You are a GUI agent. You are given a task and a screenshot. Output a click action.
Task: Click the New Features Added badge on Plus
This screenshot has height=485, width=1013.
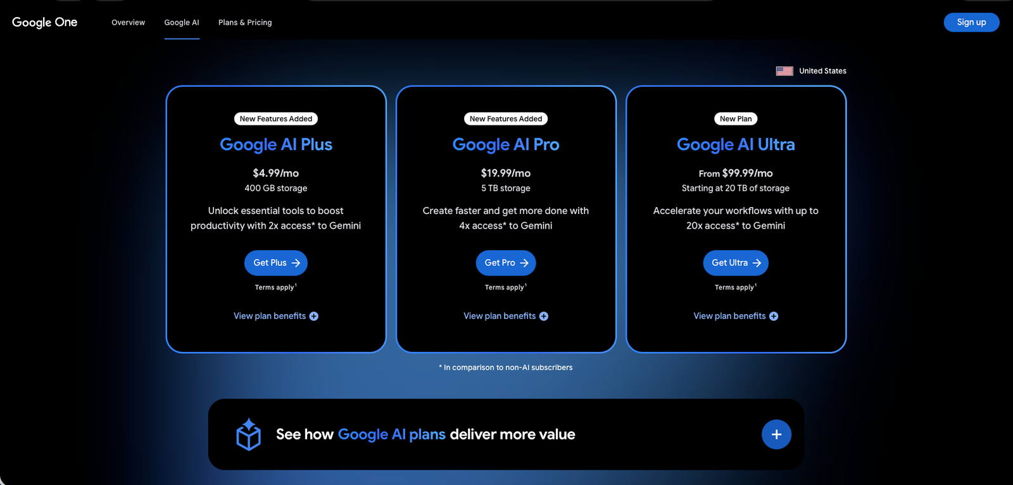(276, 118)
